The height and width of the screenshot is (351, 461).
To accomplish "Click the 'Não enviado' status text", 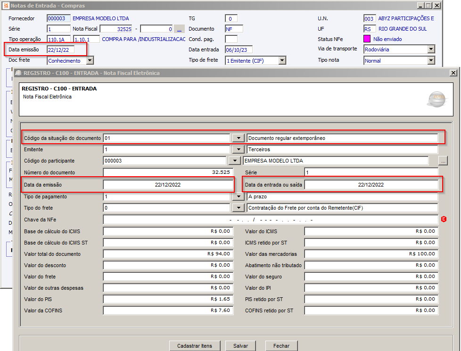I will click(387, 39).
